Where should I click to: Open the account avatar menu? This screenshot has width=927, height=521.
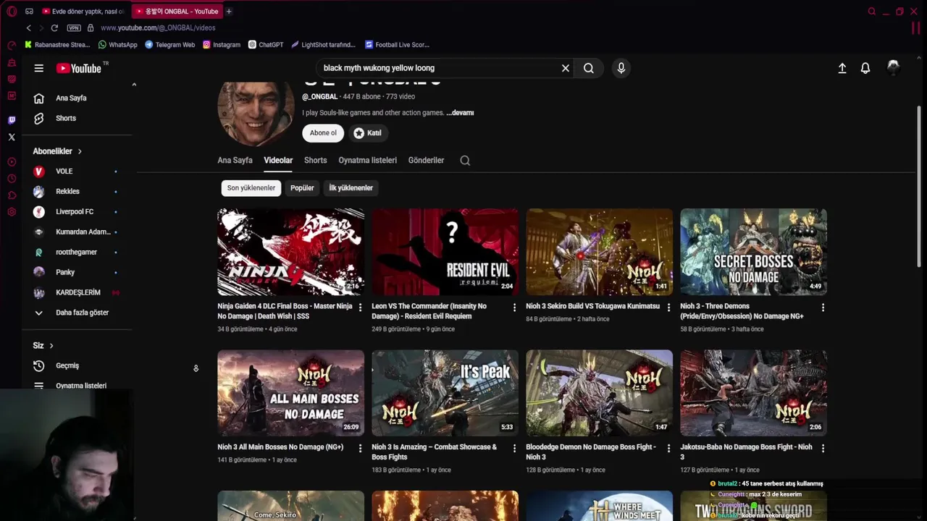click(x=894, y=67)
